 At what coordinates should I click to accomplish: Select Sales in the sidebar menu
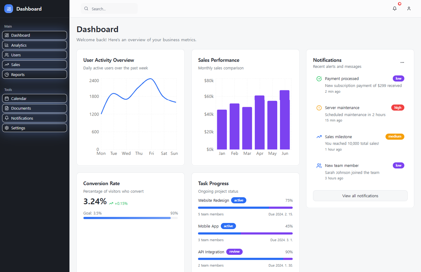coord(35,65)
